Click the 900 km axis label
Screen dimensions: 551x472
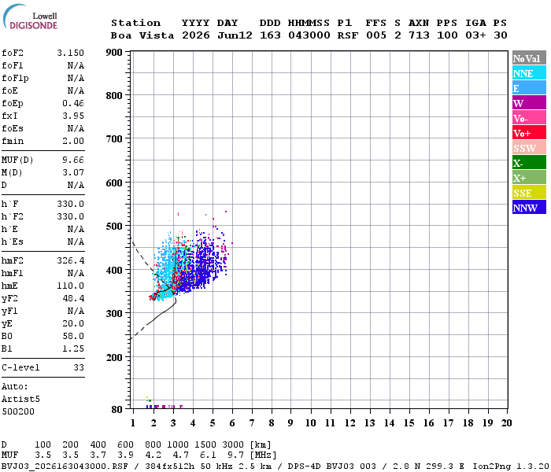click(x=114, y=53)
